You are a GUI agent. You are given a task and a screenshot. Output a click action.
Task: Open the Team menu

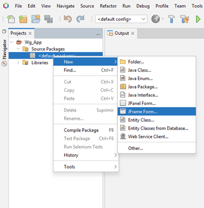[180, 6]
